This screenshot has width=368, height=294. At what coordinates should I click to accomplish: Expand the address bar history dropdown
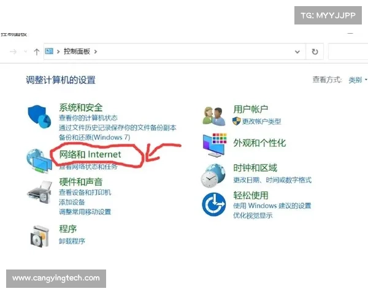297,52
